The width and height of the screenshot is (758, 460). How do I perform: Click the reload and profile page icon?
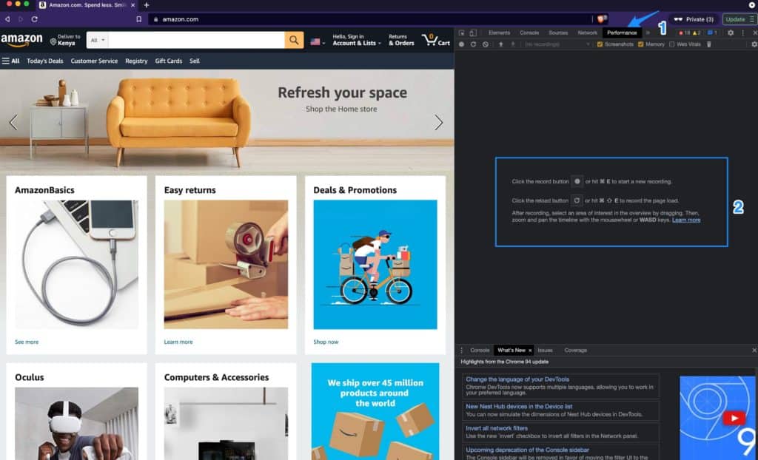473,44
